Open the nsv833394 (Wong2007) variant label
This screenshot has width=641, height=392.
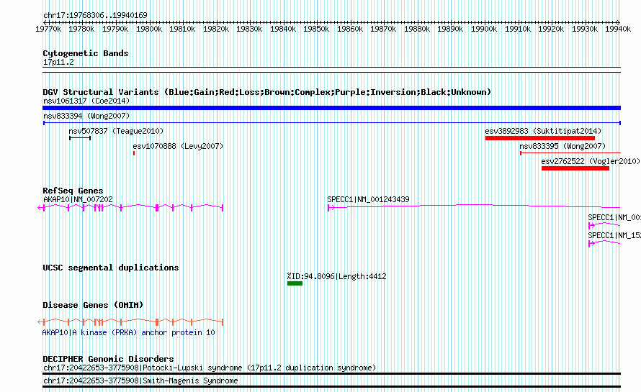pos(86,116)
